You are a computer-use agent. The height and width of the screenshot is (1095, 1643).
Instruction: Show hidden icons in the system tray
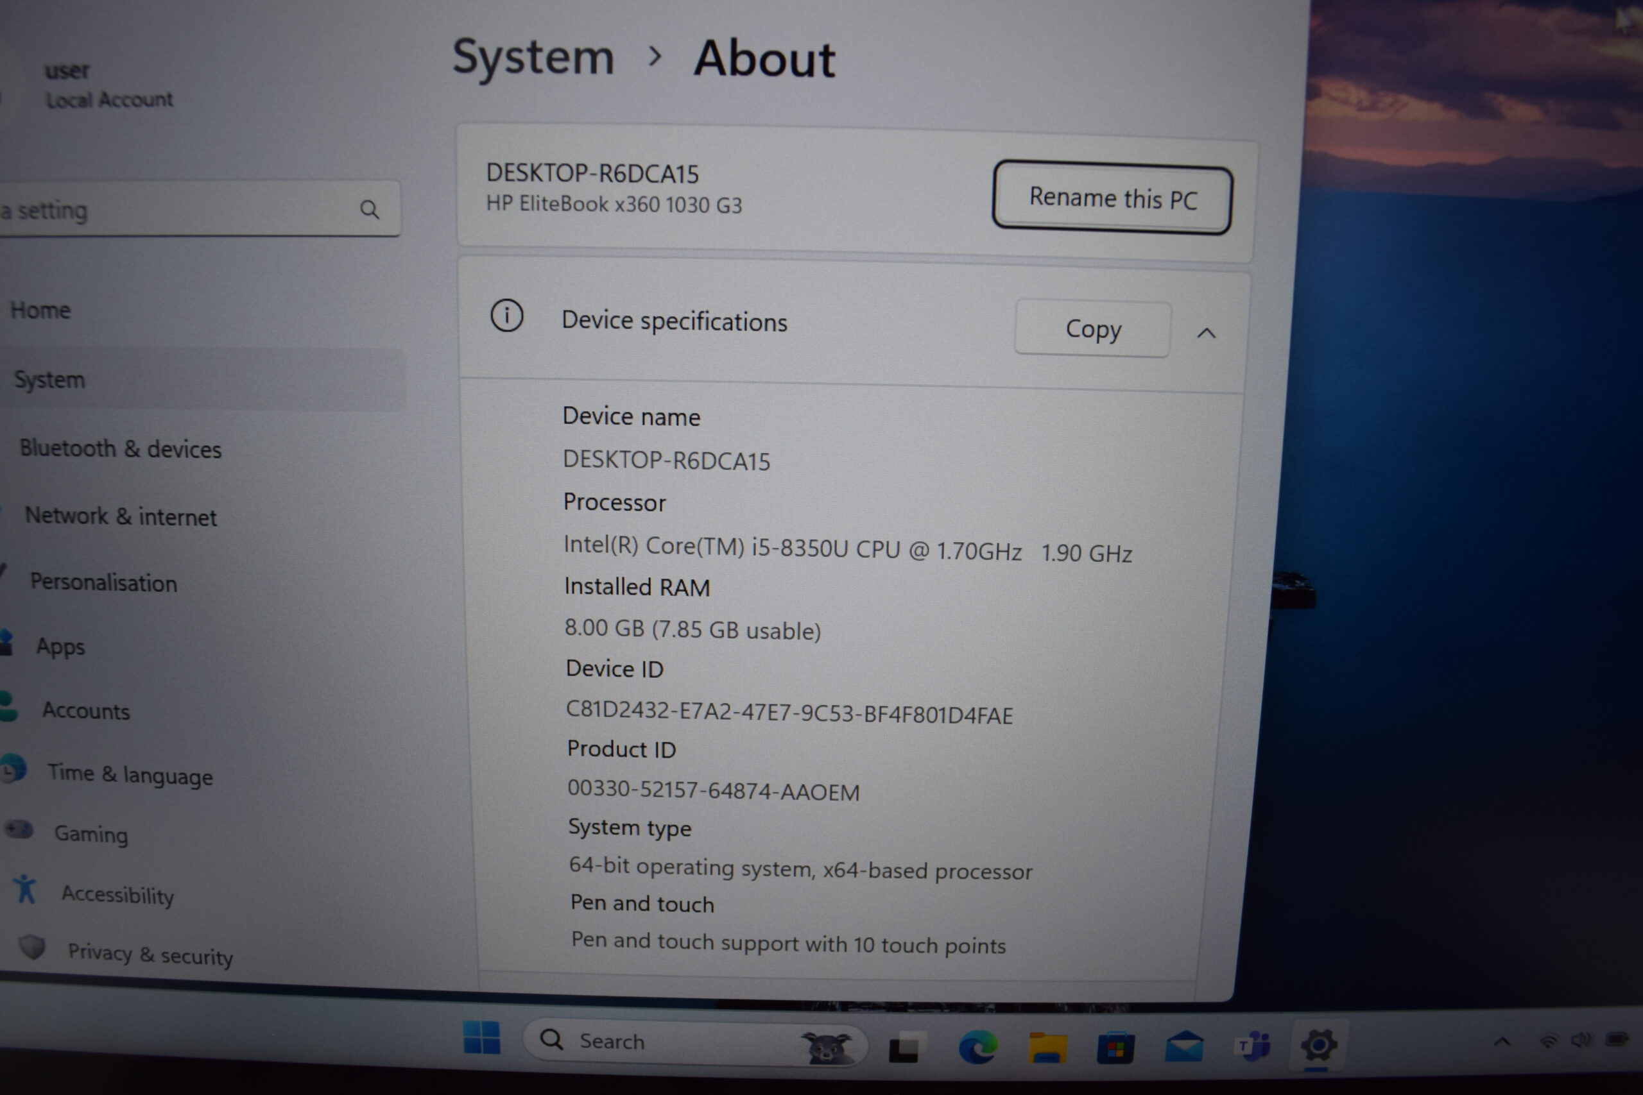click(x=1502, y=1042)
